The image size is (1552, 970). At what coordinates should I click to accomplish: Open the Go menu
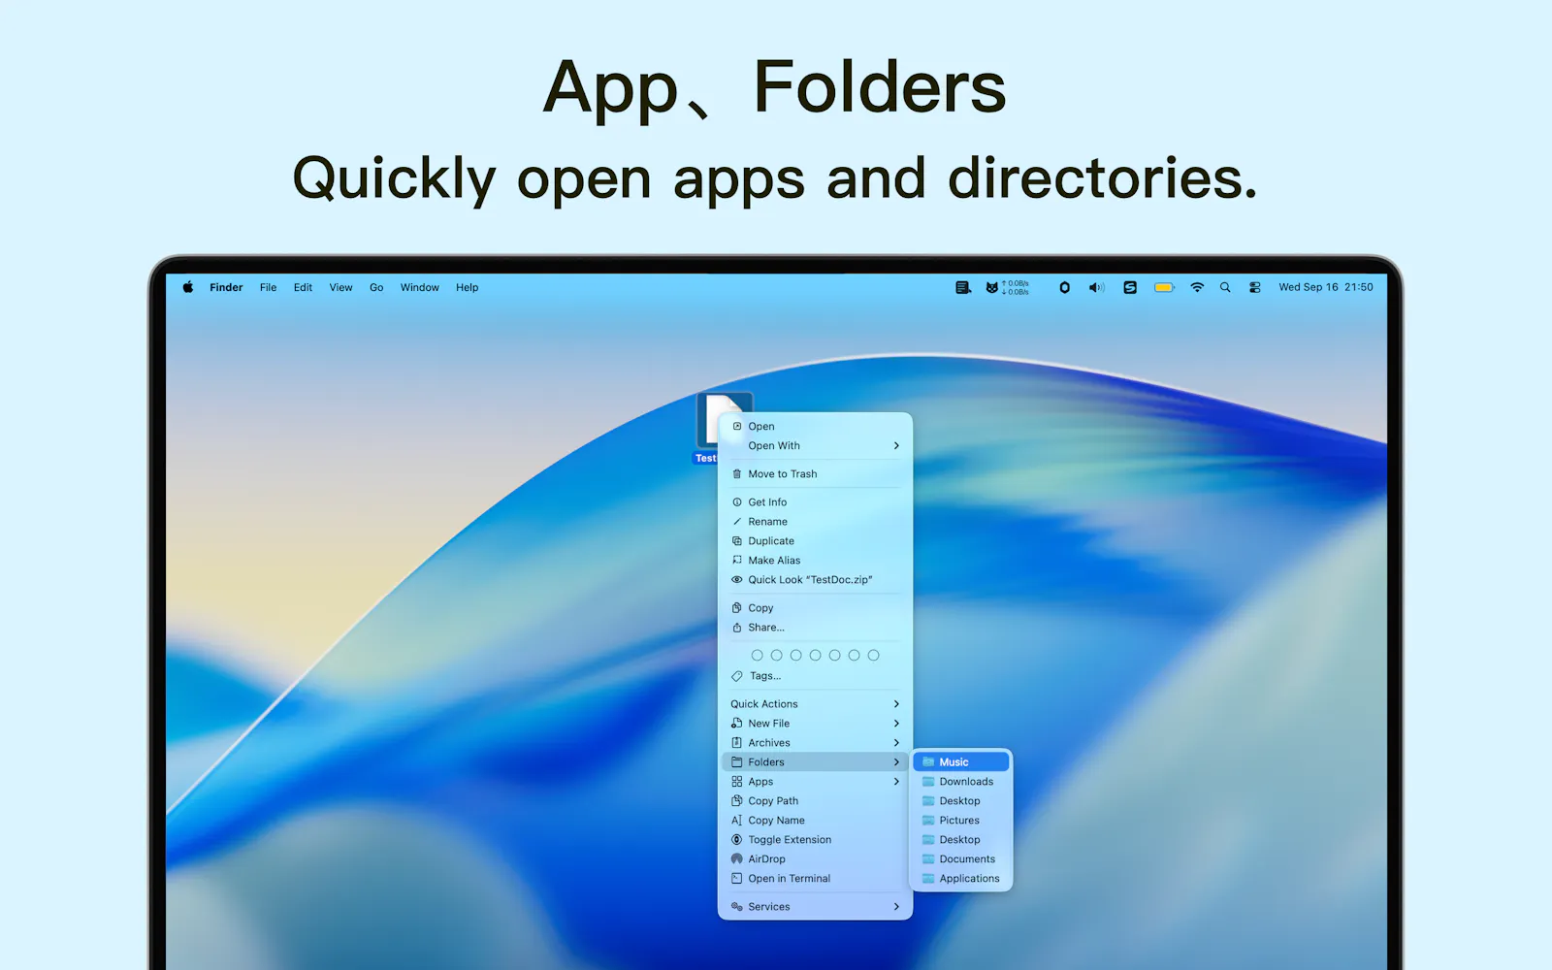[x=376, y=288]
